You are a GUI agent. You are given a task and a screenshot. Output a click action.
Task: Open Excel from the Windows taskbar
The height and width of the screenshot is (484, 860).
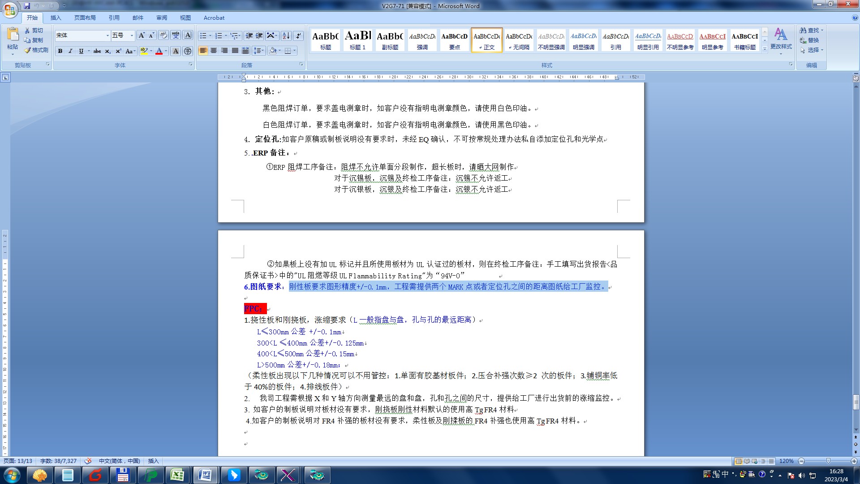(x=177, y=475)
